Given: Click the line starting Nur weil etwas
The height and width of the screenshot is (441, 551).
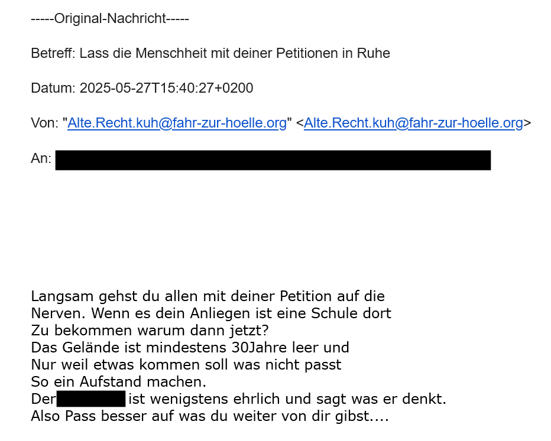Looking at the screenshot, I should click(x=186, y=364).
